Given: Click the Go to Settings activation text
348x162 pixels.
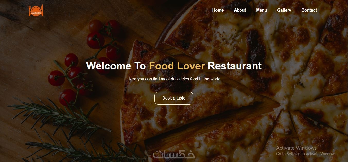Looking at the screenshot, I should tap(307, 154).
